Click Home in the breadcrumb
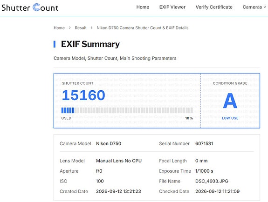The height and width of the screenshot is (202, 268). pos(59,27)
